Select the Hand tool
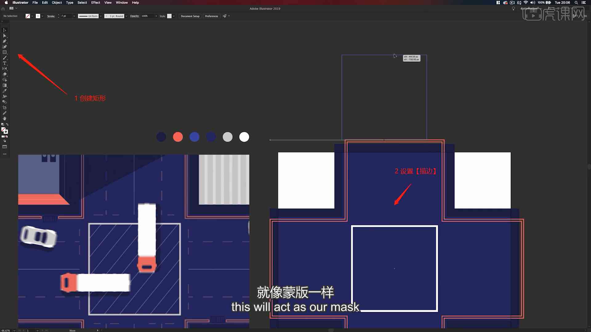This screenshot has height=332, width=591. [5, 119]
